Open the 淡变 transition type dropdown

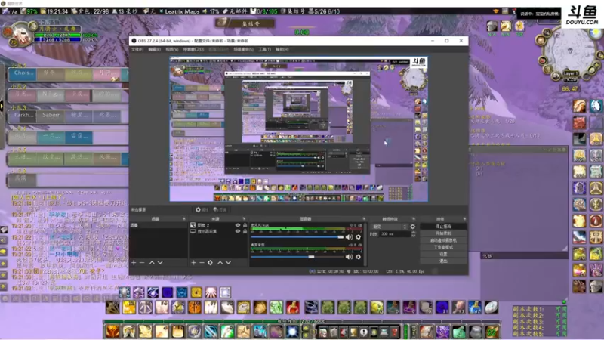coord(389,227)
